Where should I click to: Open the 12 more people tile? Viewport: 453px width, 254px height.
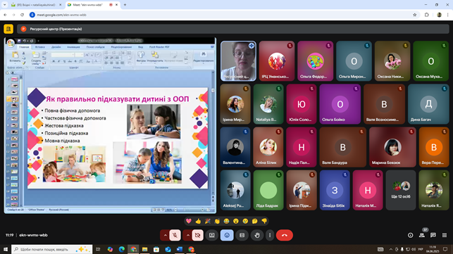click(401, 190)
